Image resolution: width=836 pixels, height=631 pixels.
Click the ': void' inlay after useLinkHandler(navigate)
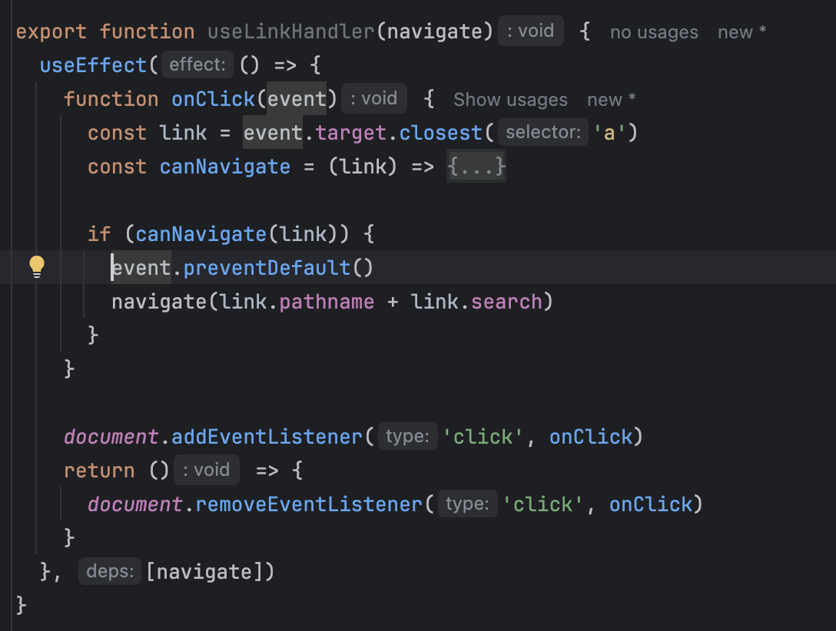tap(530, 31)
